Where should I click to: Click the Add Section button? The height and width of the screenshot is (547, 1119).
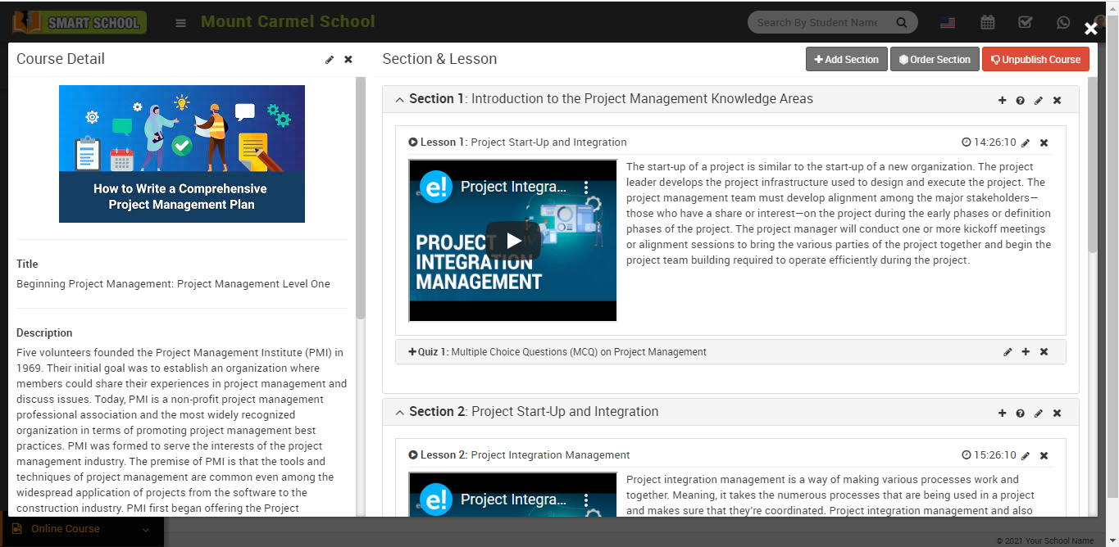pos(846,59)
